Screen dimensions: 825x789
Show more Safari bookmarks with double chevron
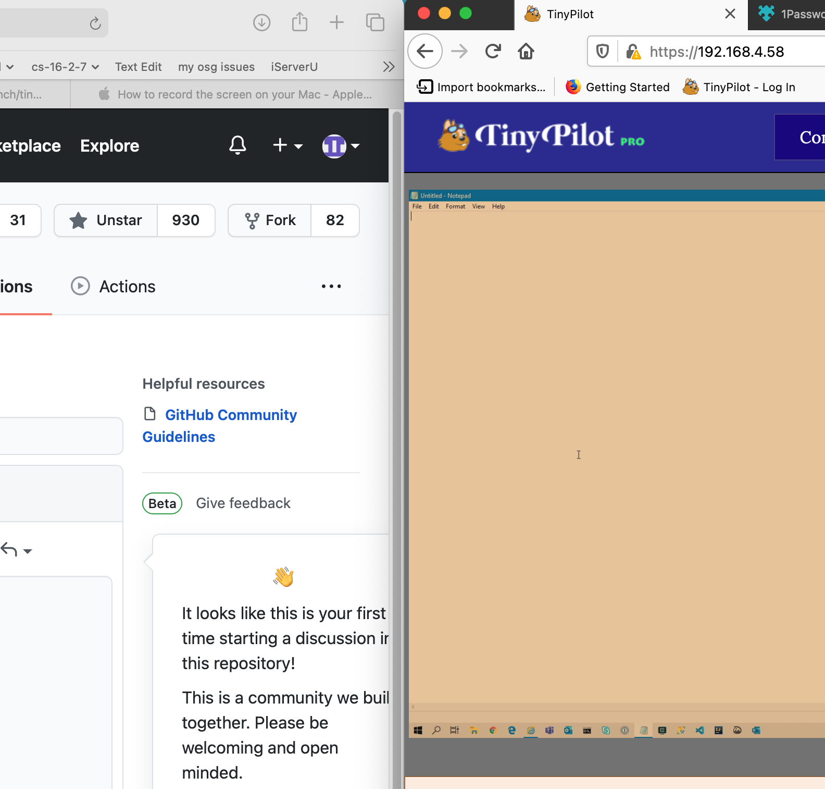point(389,67)
